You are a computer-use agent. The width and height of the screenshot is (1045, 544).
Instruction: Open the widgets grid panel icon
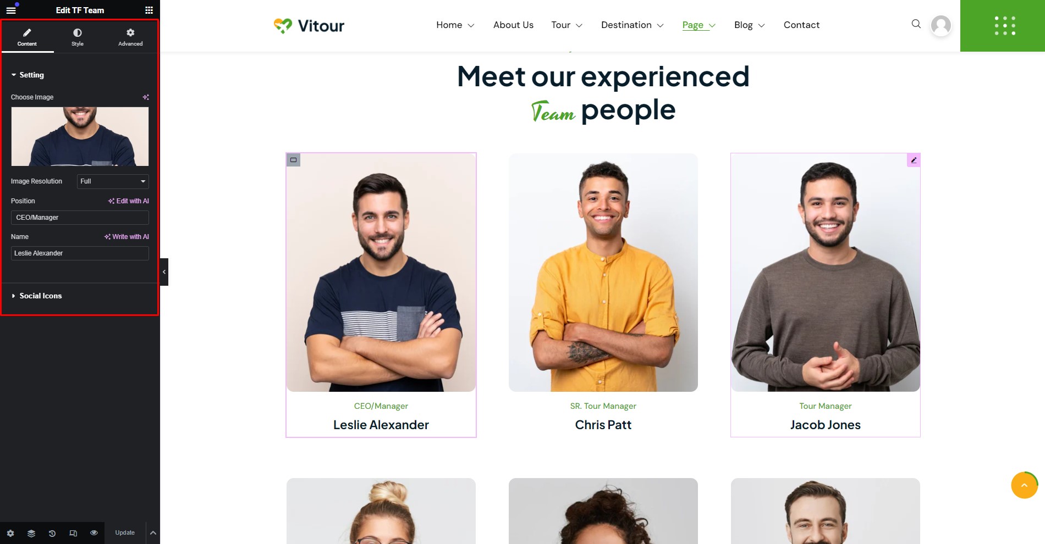pos(149,10)
